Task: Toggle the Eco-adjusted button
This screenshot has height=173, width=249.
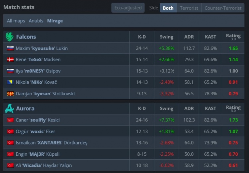Action: click(x=128, y=8)
